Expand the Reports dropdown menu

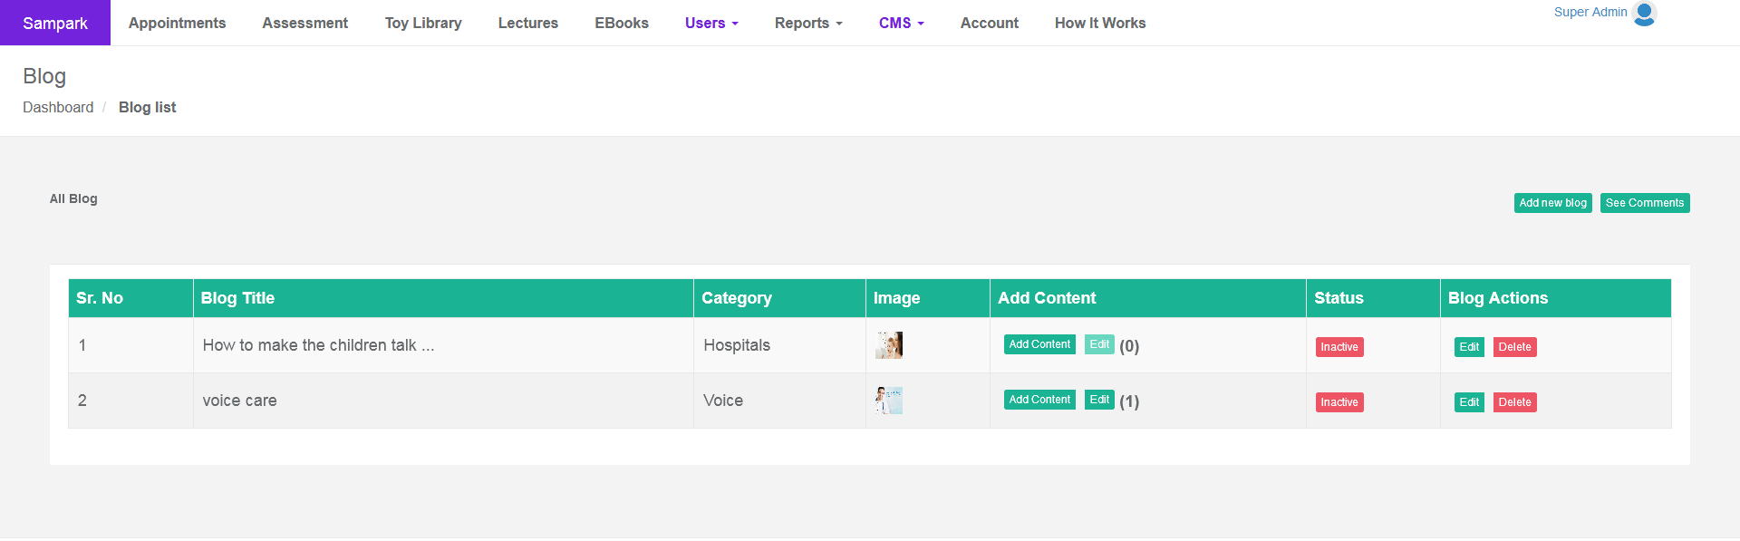point(808,23)
